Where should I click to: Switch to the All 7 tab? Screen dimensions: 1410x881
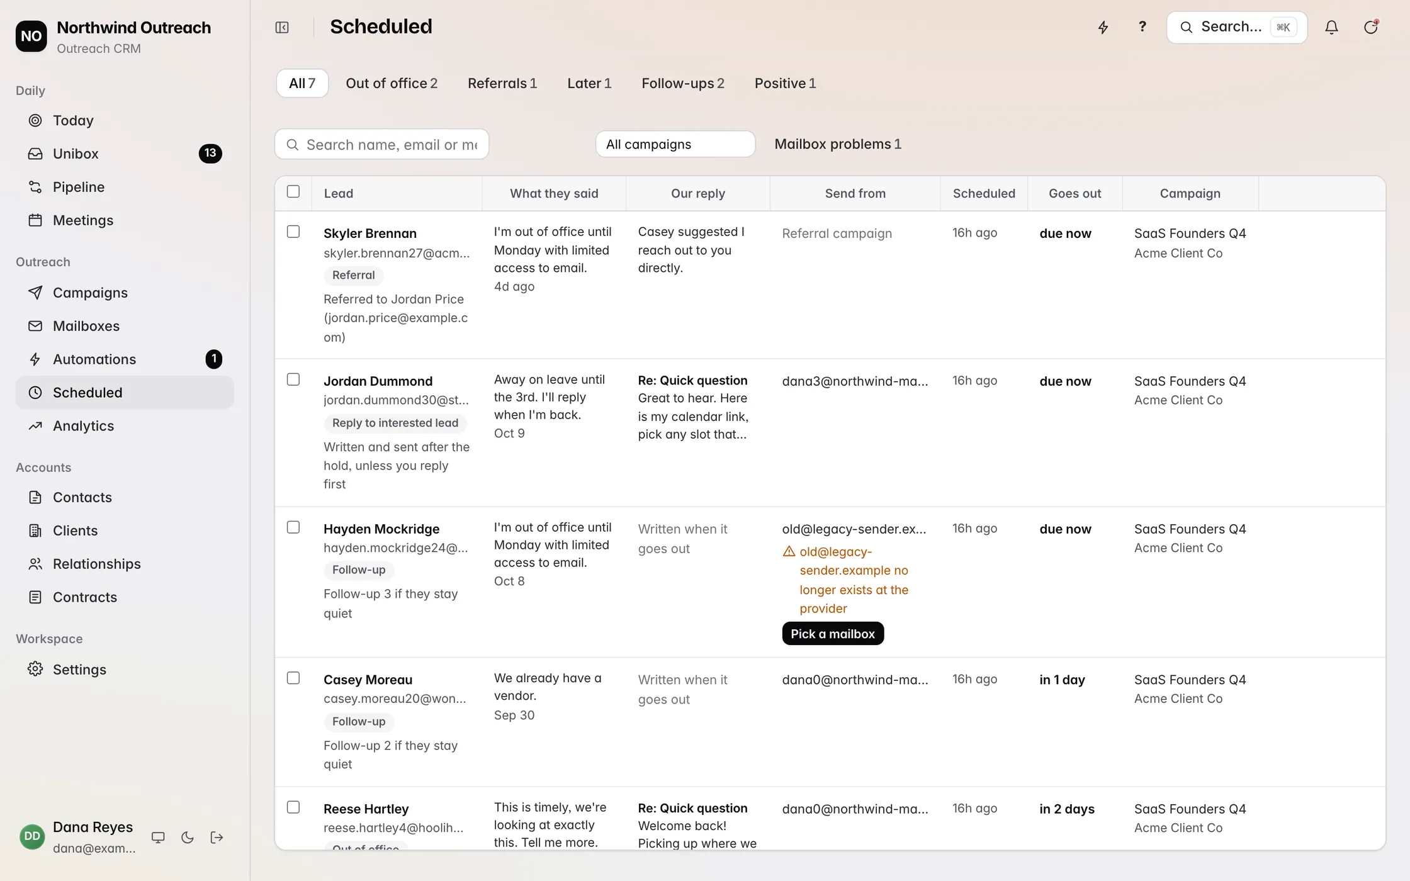coord(302,83)
